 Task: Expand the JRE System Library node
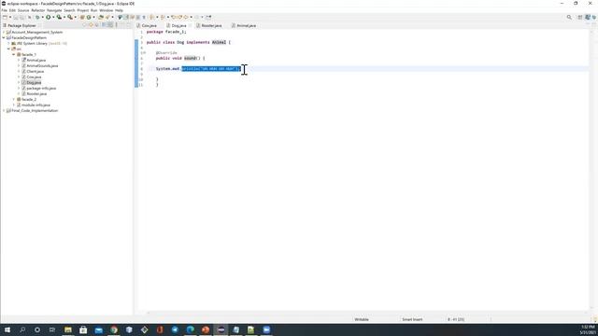point(8,44)
